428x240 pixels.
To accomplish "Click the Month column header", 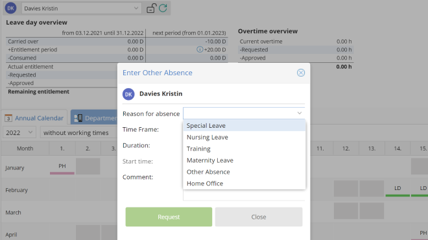I will [x=25, y=149].
